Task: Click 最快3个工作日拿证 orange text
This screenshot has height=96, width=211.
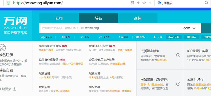Action: pos(73,64)
